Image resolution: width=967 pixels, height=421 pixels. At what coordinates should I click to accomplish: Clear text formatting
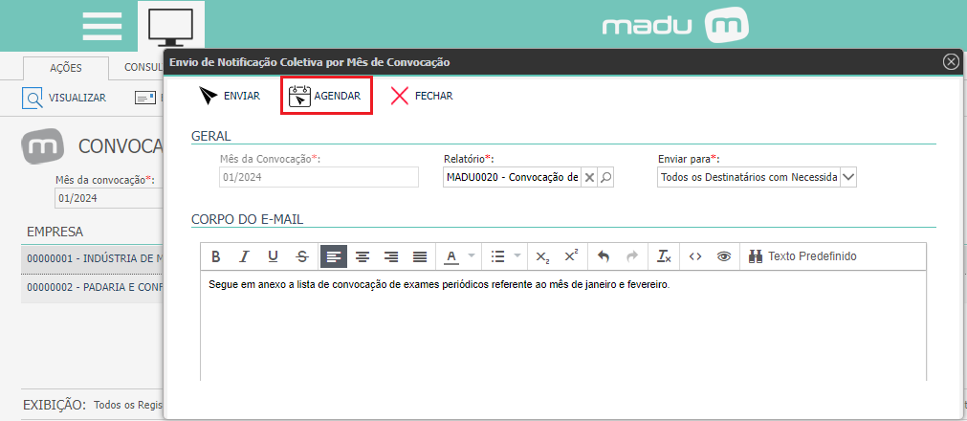[664, 256]
